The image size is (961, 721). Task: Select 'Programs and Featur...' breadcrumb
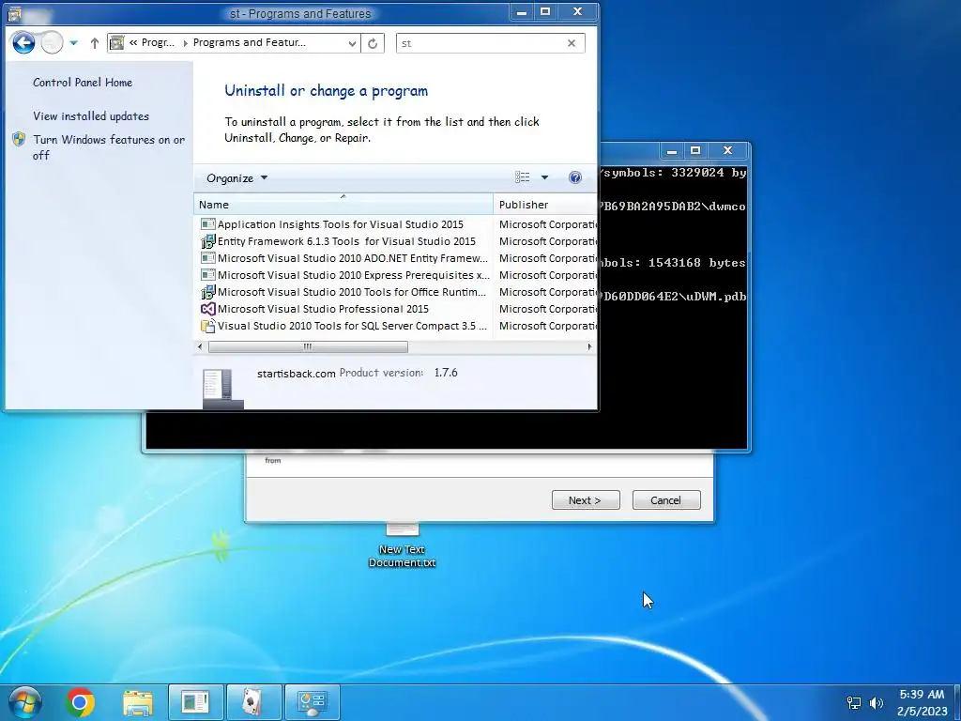pos(250,42)
